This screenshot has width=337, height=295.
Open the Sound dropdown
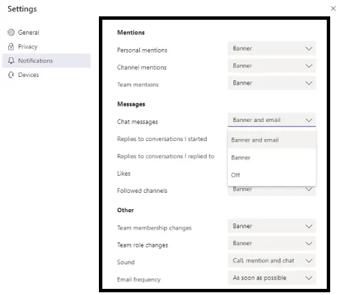tap(272, 260)
